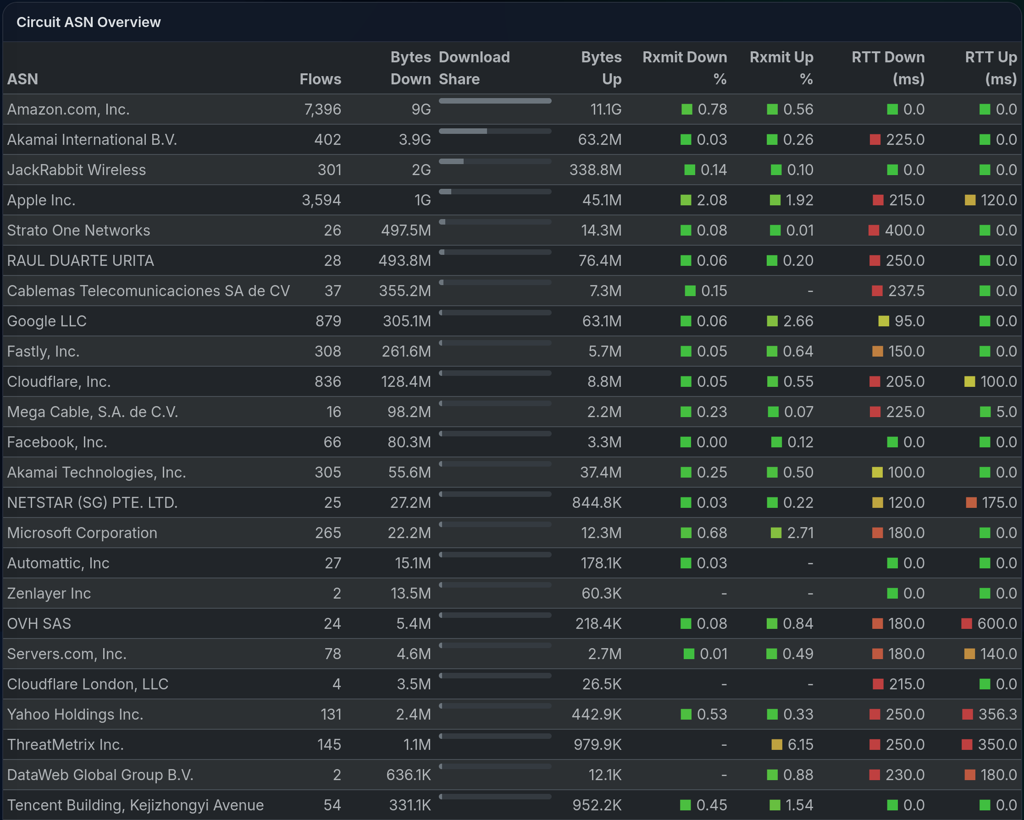Click the Flows column header
This screenshot has width=1024, height=820.
(320, 79)
